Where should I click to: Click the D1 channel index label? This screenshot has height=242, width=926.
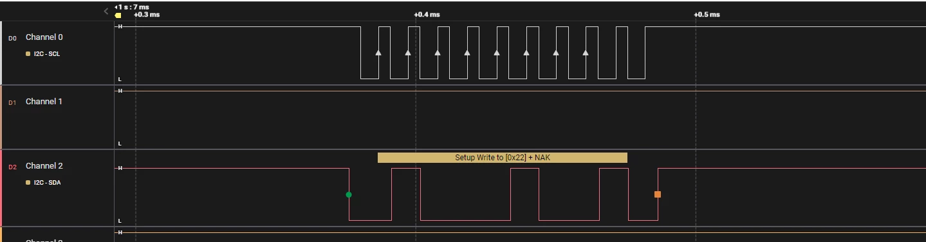pos(12,102)
